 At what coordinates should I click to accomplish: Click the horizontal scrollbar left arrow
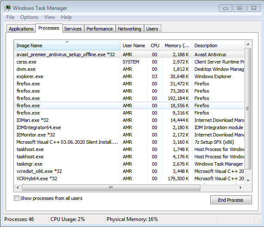point(18,188)
